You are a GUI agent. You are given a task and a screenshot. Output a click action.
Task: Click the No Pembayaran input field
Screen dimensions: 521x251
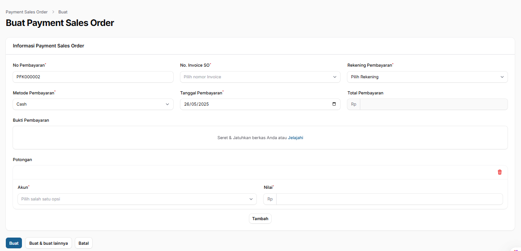pyautogui.click(x=93, y=77)
